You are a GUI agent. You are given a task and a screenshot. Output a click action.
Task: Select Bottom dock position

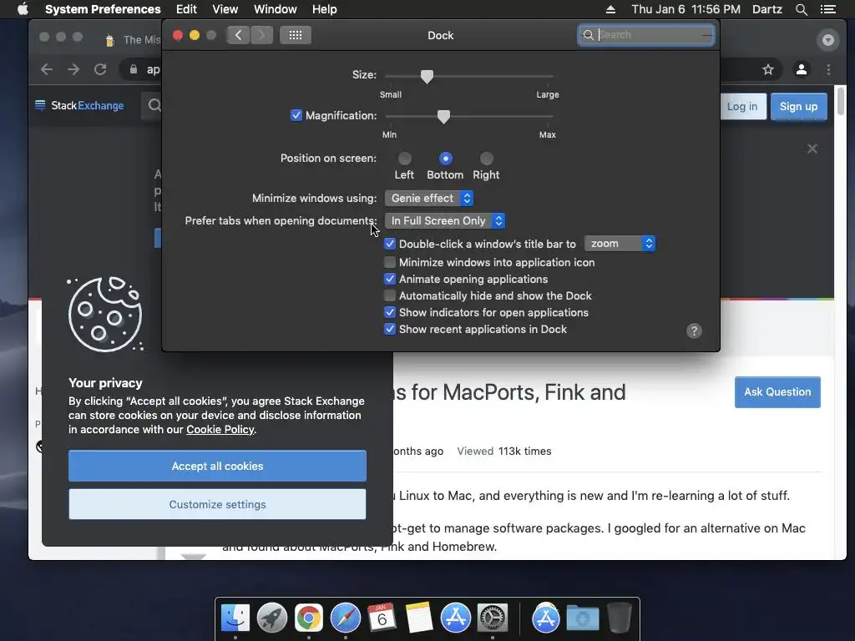446,159
